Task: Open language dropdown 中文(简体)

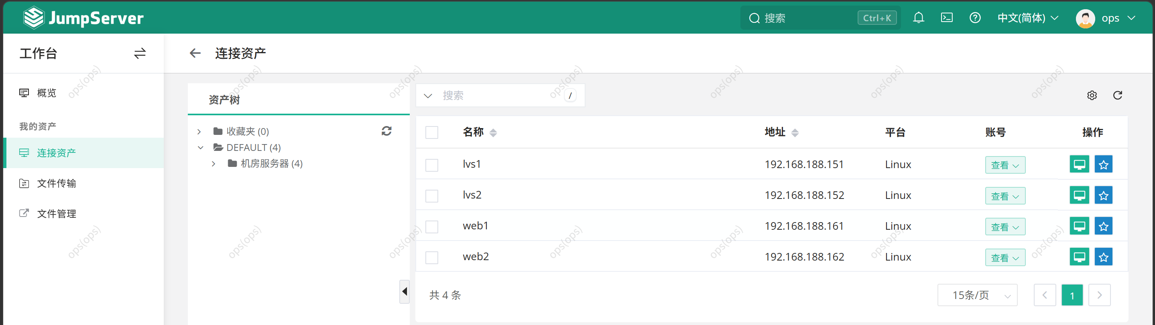Action: coord(1028,18)
